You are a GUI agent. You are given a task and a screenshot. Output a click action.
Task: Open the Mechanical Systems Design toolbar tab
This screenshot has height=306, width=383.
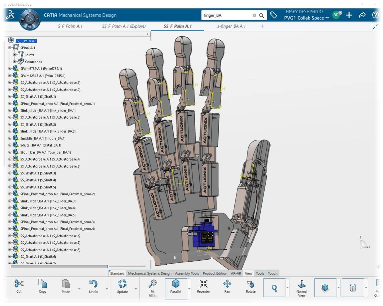150,273
